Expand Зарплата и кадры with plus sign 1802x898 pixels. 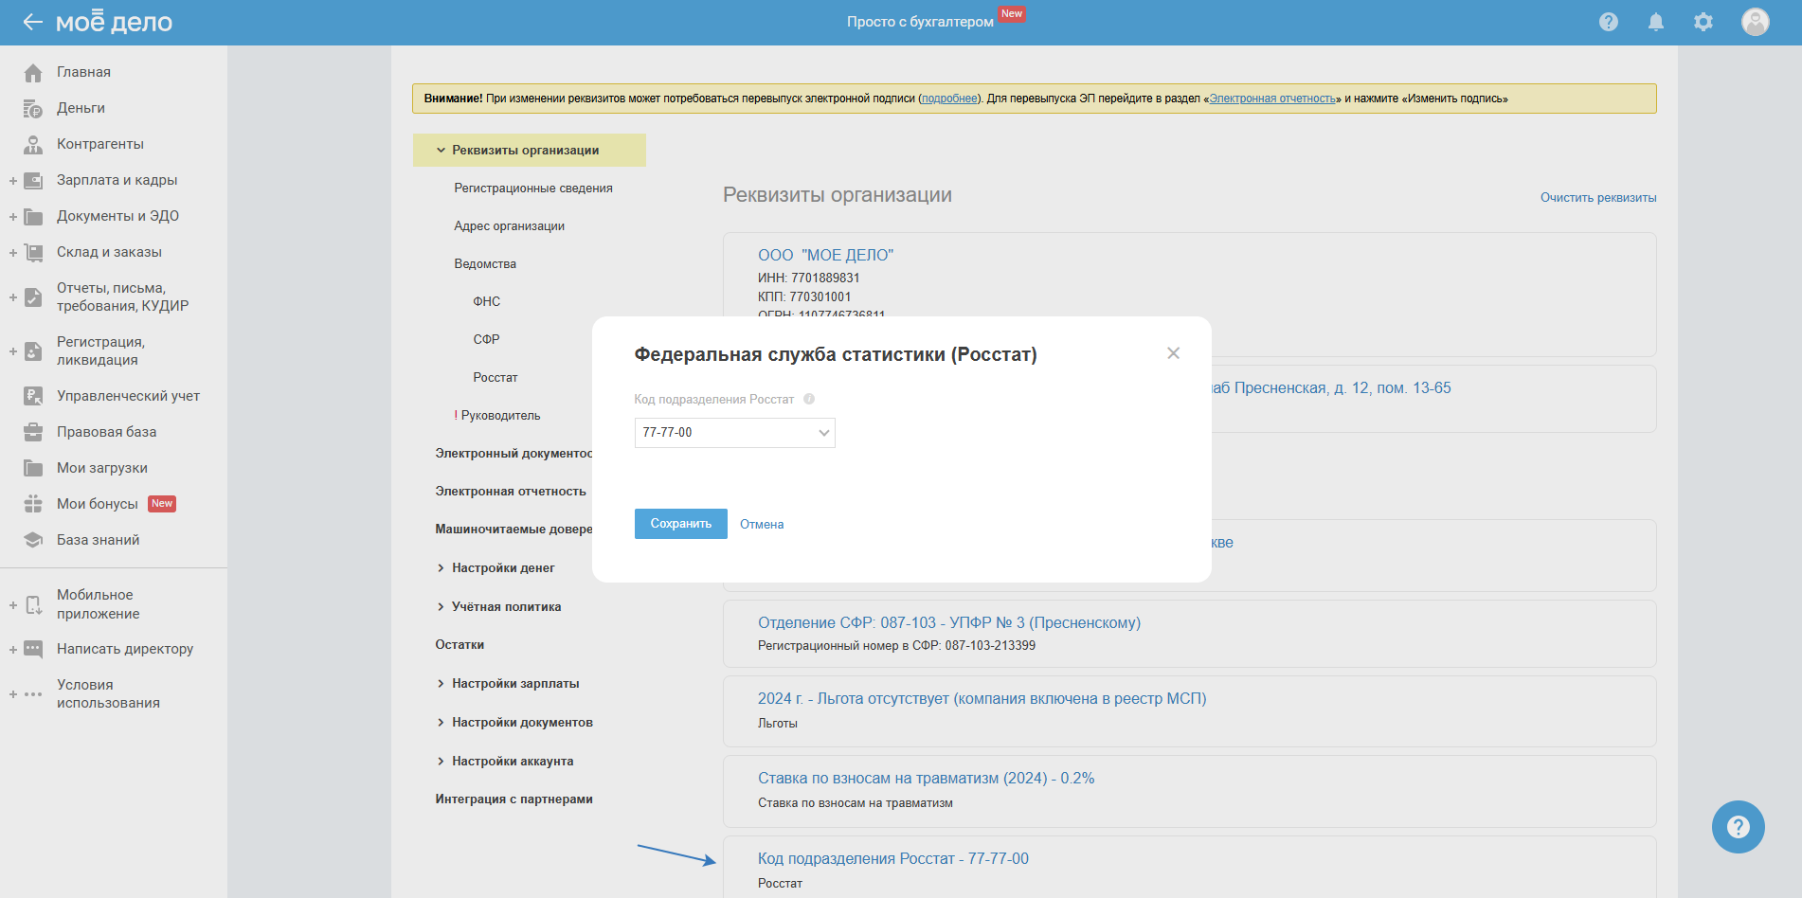pos(13,181)
